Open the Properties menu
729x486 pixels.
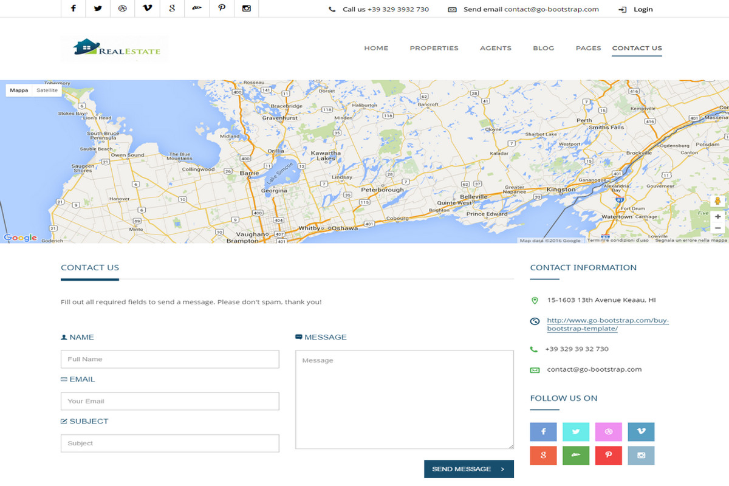pos(434,48)
